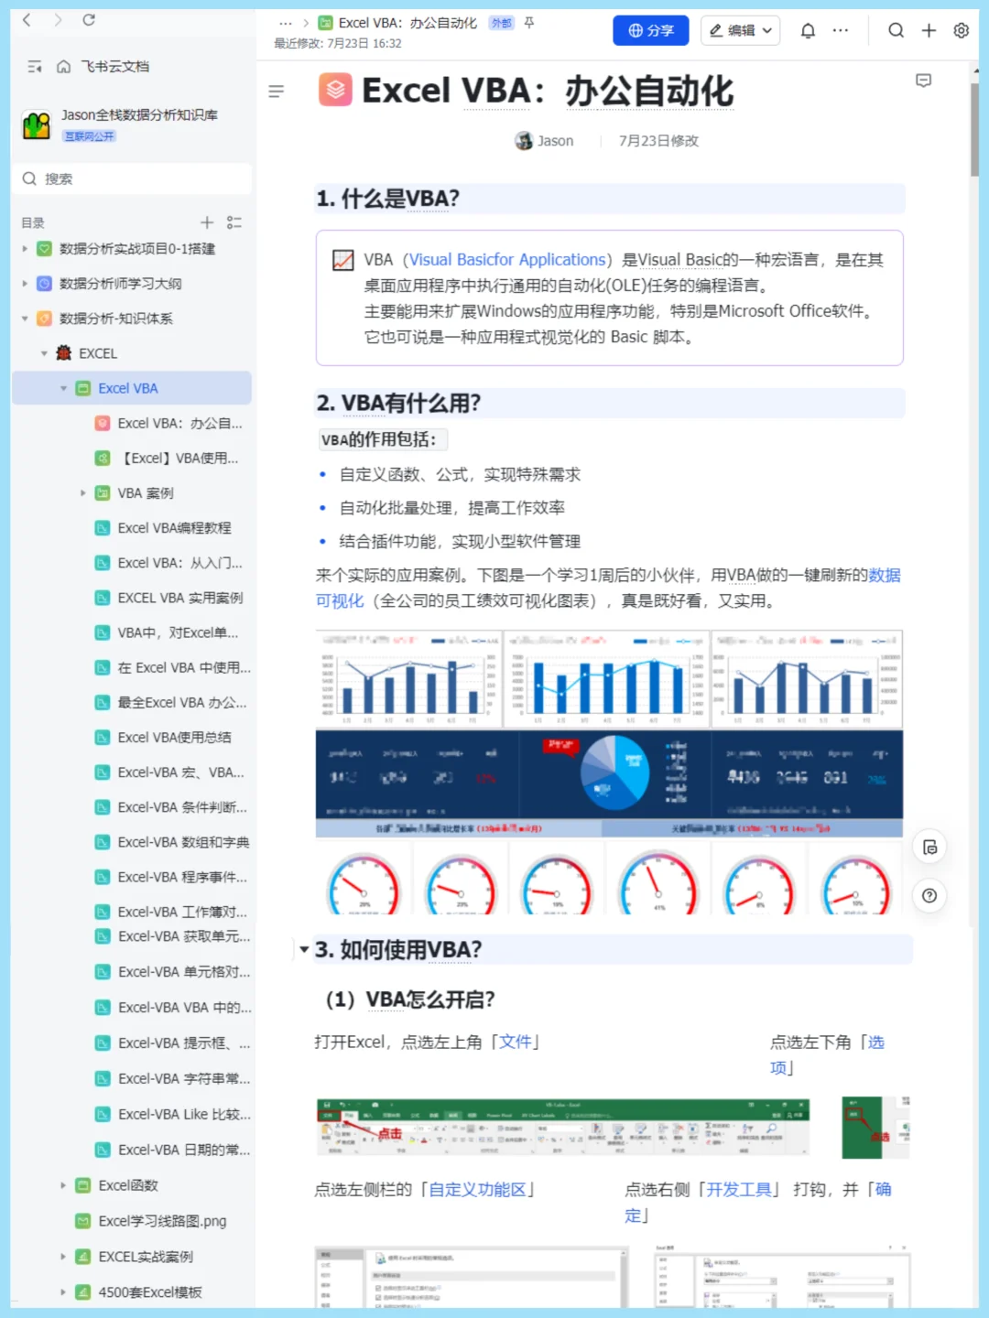Open the notifications bell icon
Screen dimensions: 989x1318
(807, 30)
